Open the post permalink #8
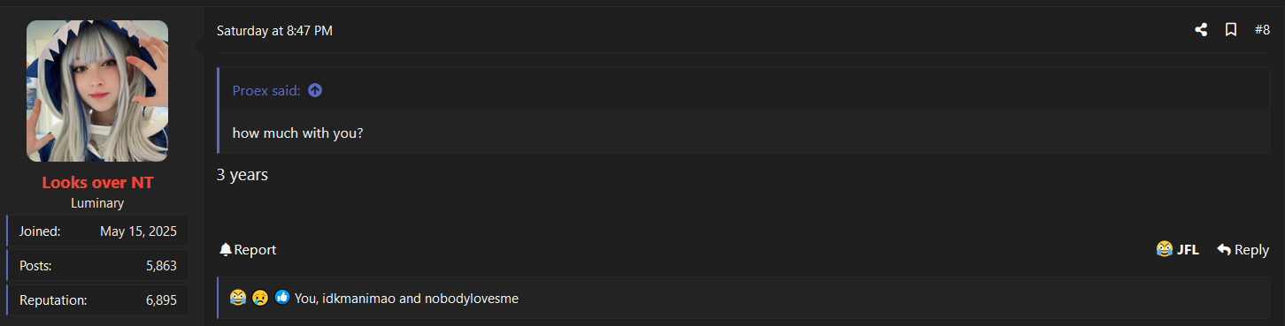 coord(1262,30)
